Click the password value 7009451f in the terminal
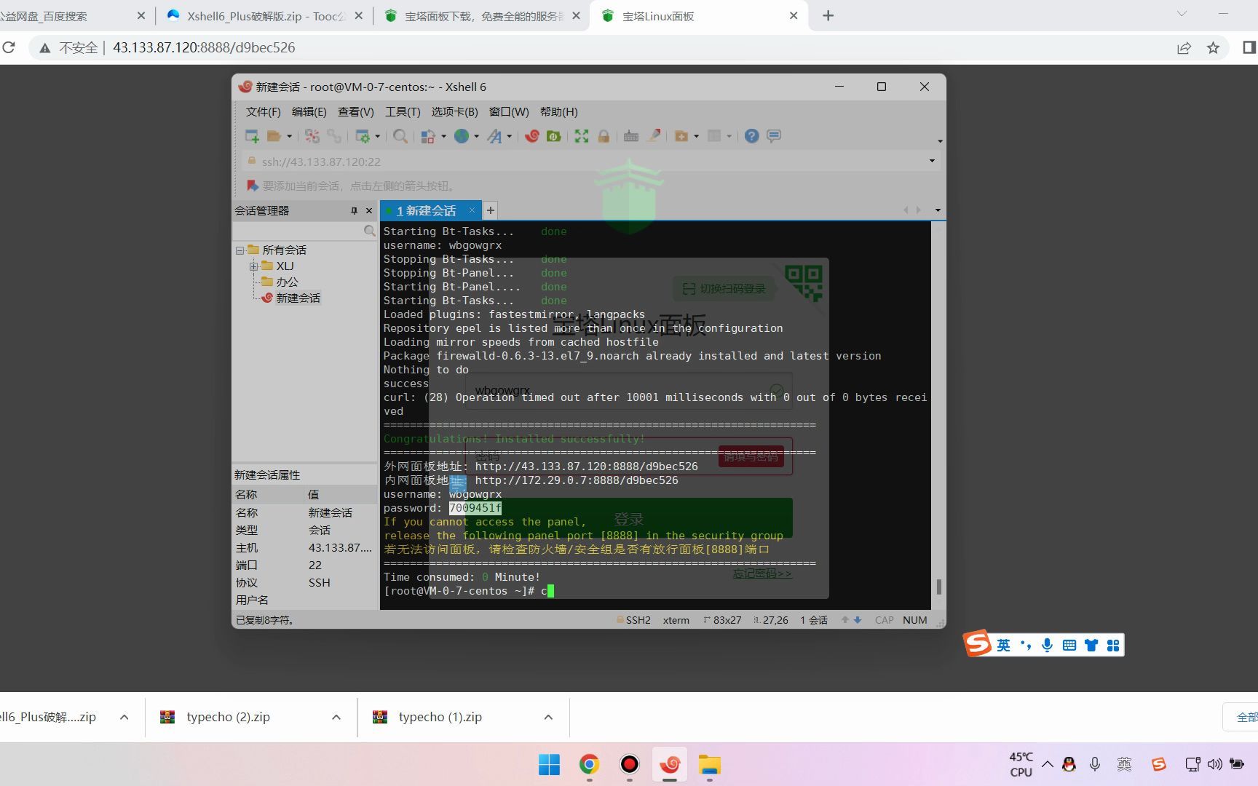 pos(475,508)
